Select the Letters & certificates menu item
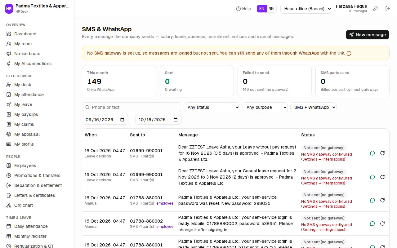This screenshot has height=248, width=397. pyautogui.click(x=37, y=195)
